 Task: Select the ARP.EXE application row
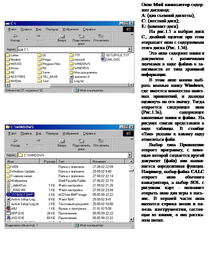[x=67, y=213]
